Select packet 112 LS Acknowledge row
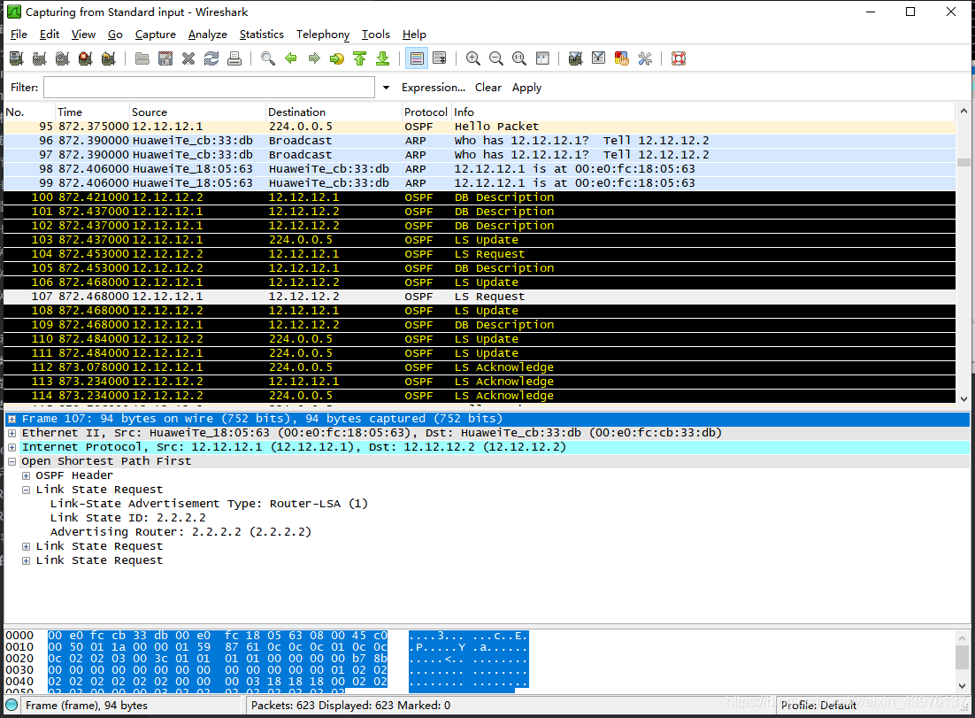The image size is (975, 718). coord(480,367)
